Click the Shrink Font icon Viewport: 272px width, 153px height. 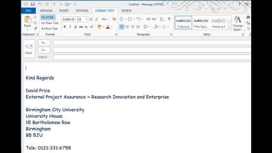pos(96,19)
